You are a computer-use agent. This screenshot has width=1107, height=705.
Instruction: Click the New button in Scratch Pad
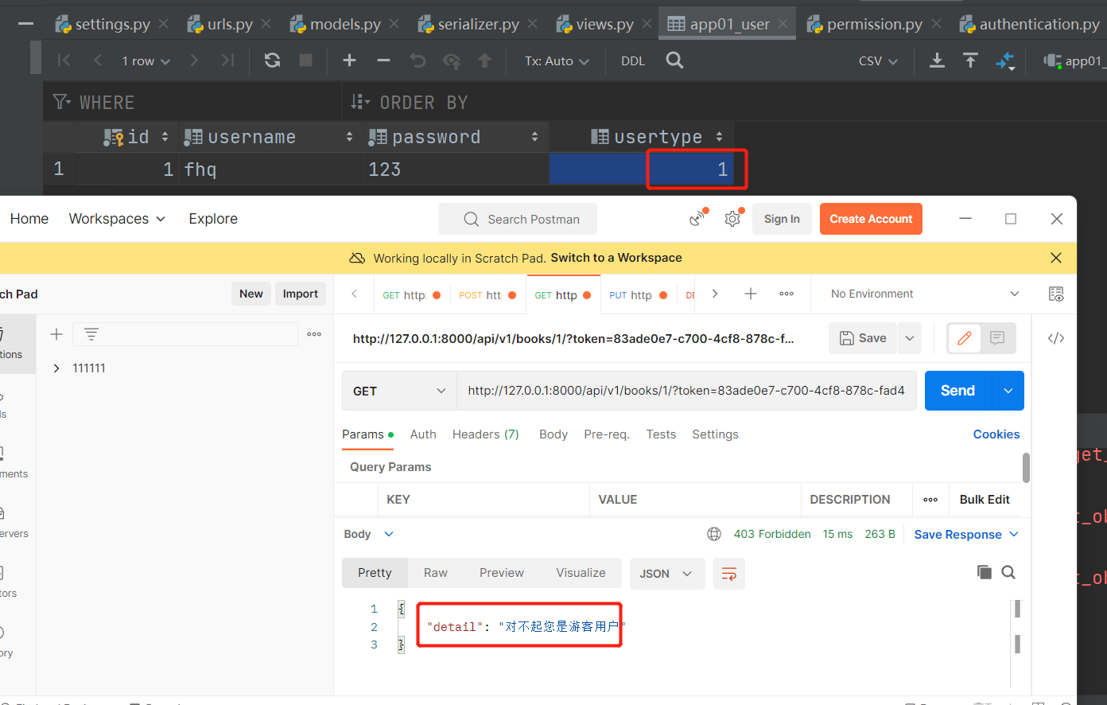click(x=251, y=294)
